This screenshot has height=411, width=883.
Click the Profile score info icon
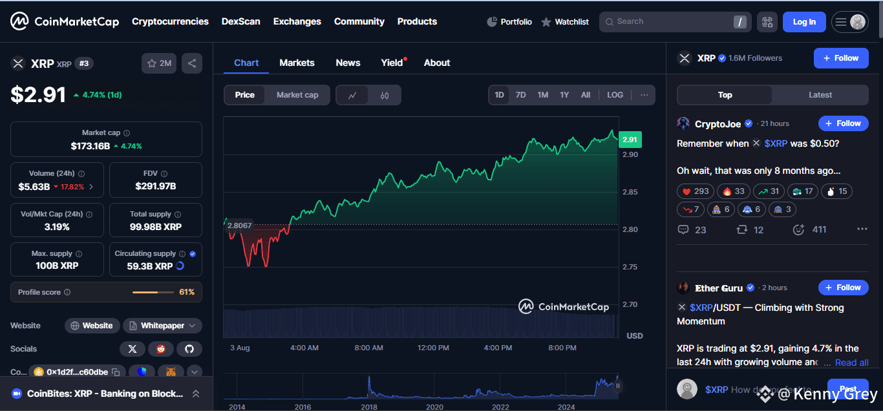pyautogui.click(x=67, y=292)
